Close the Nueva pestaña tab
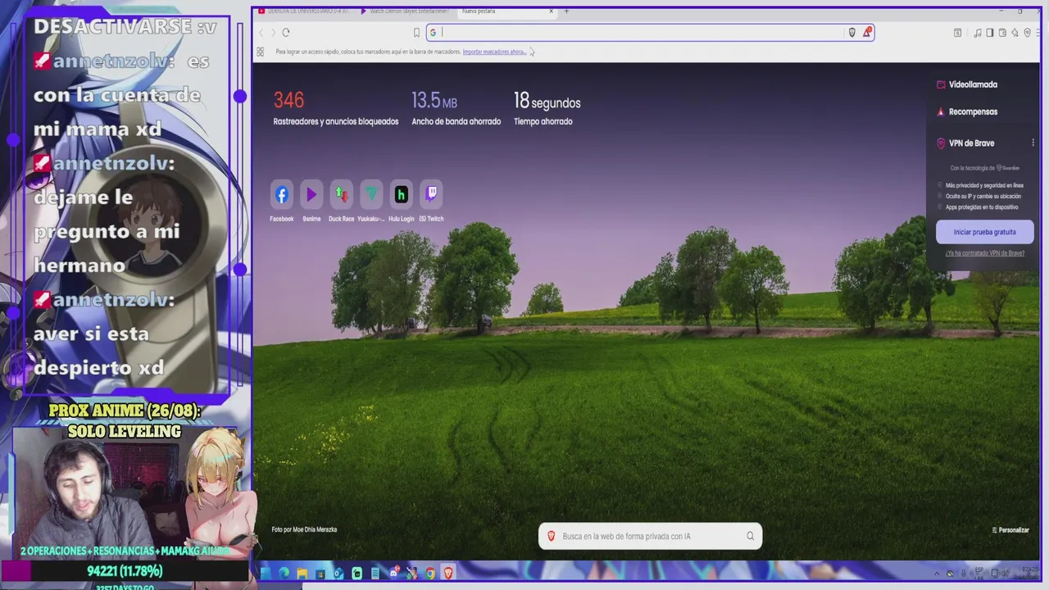1049x590 pixels. click(552, 11)
